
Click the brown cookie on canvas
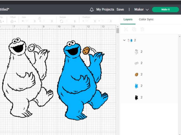tap(86, 51)
